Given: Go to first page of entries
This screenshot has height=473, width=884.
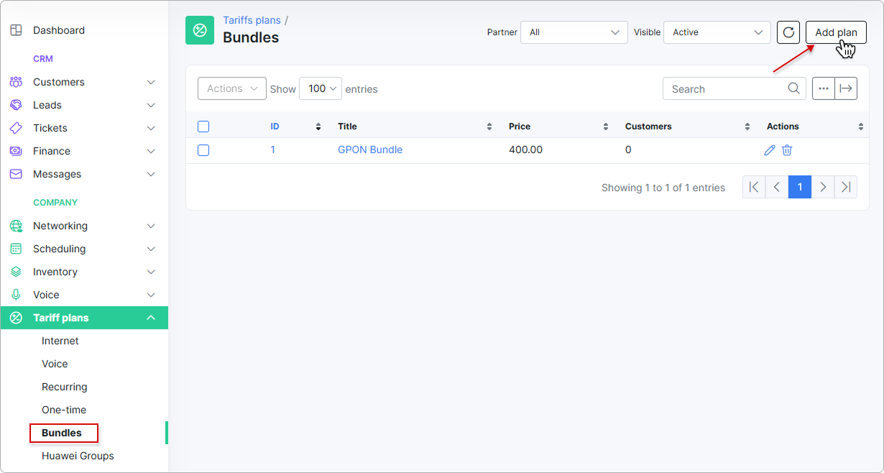Looking at the screenshot, I should 754,187.
